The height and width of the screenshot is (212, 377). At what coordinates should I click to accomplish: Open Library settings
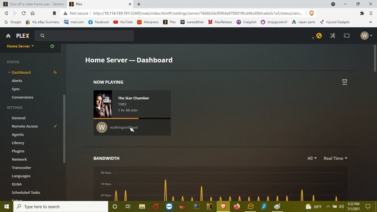(18, 143)
